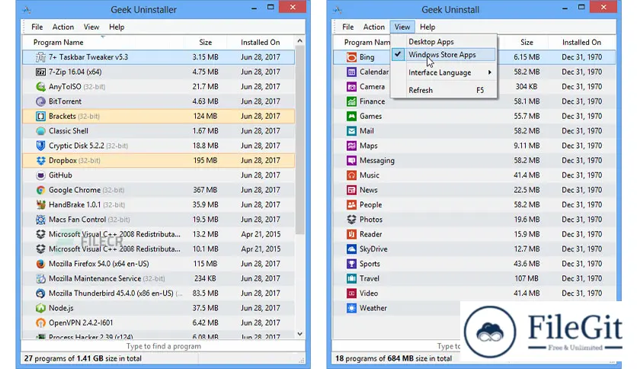The height and width of the screenshot is (369, 637).
Task: Select the Microsoft Visual C++ 13.2 MB row
Action: [x=158, y=234]
